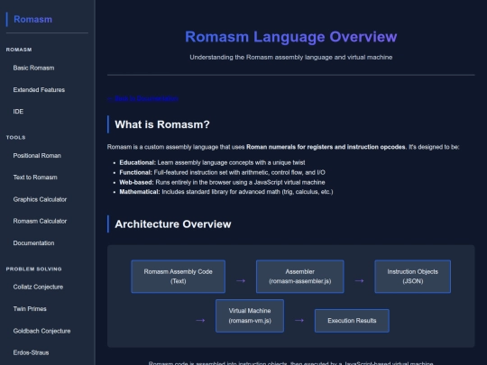Click arrow between Assembler and Instruction Objects
The height and width of the screenshot is (365, 487).
[359, 281]
